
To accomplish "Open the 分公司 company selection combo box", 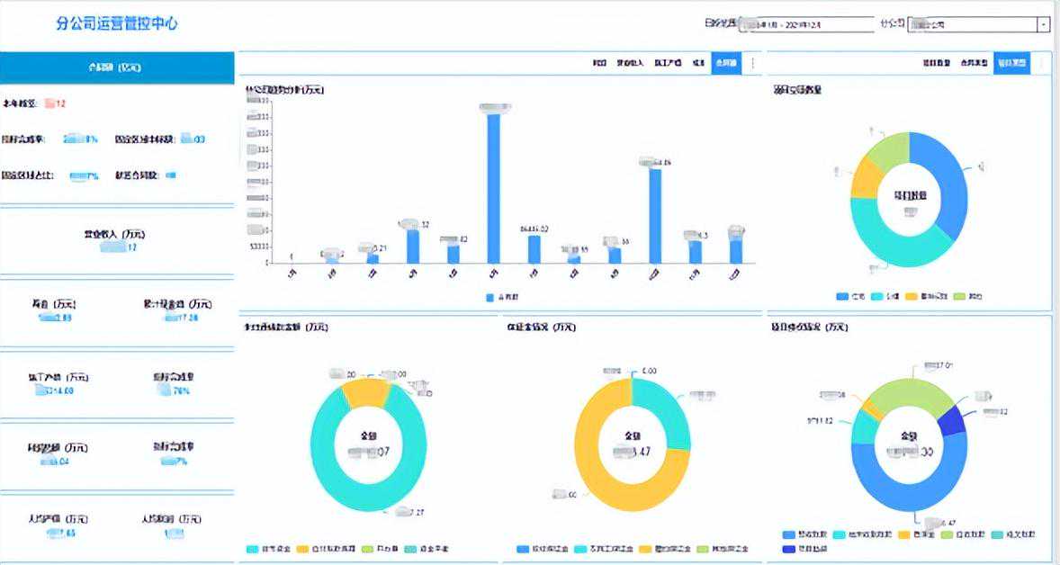I will [972, 25].
